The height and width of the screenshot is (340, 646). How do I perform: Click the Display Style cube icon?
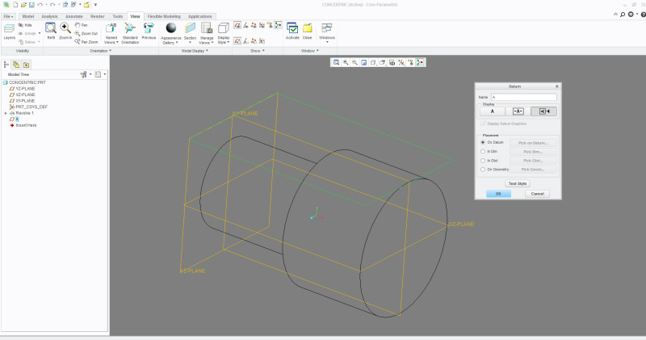point(224,28)
